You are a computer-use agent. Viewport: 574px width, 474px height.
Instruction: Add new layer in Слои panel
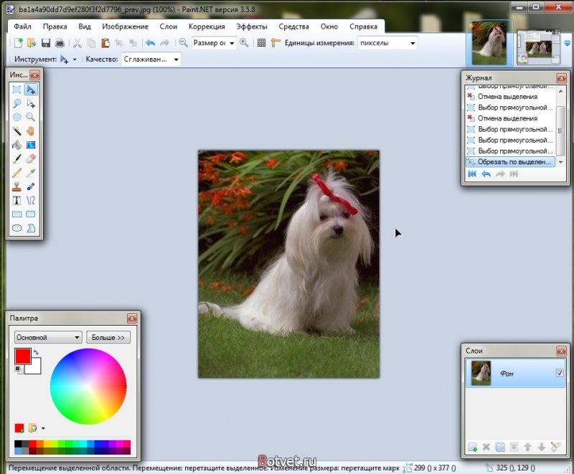(473, 447)
